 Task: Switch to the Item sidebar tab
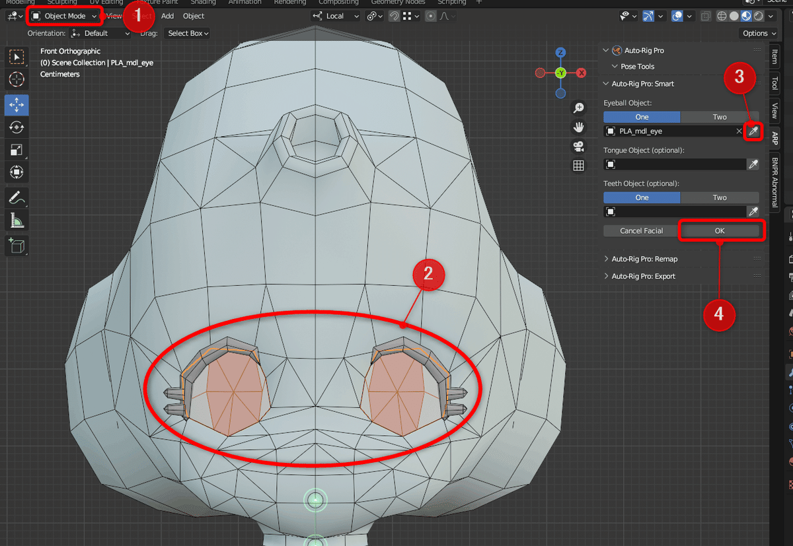pyautogui.click(x=775, y=57)
